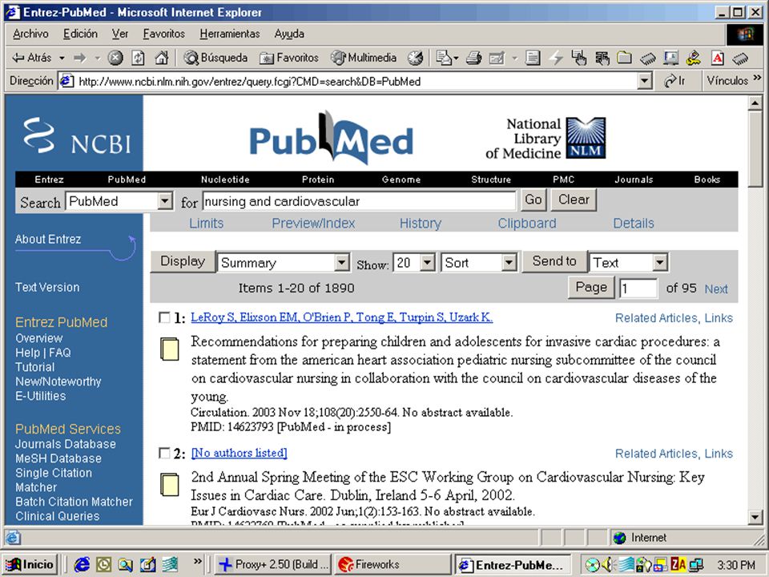Screen dimensions: 769x577
Task: Click the lightning bolt toolbar icon
Action: point(556,58)
